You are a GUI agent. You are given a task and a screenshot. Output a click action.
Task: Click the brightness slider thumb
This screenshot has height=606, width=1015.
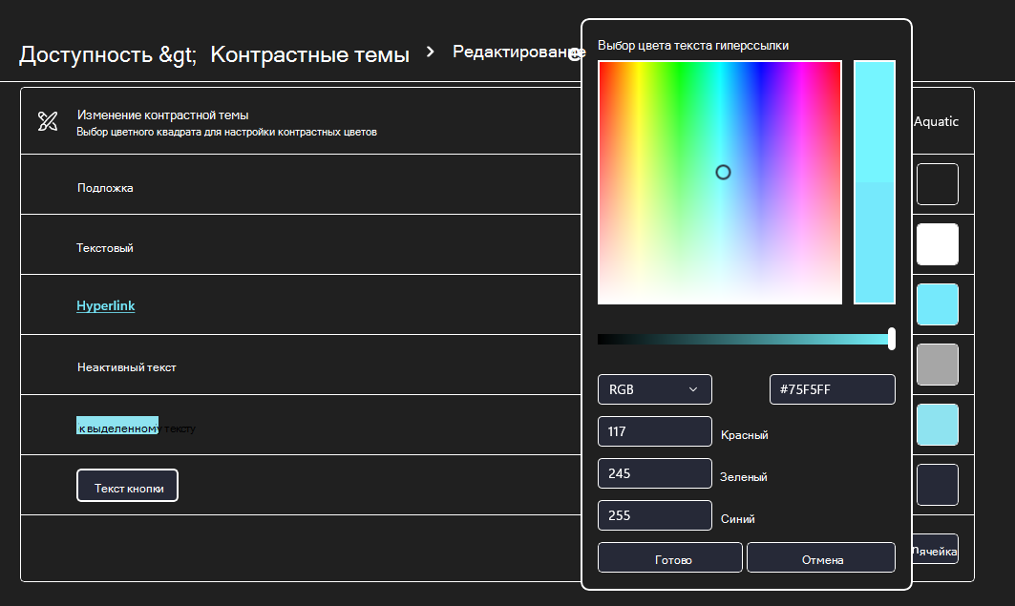click(x=891, y=339)
